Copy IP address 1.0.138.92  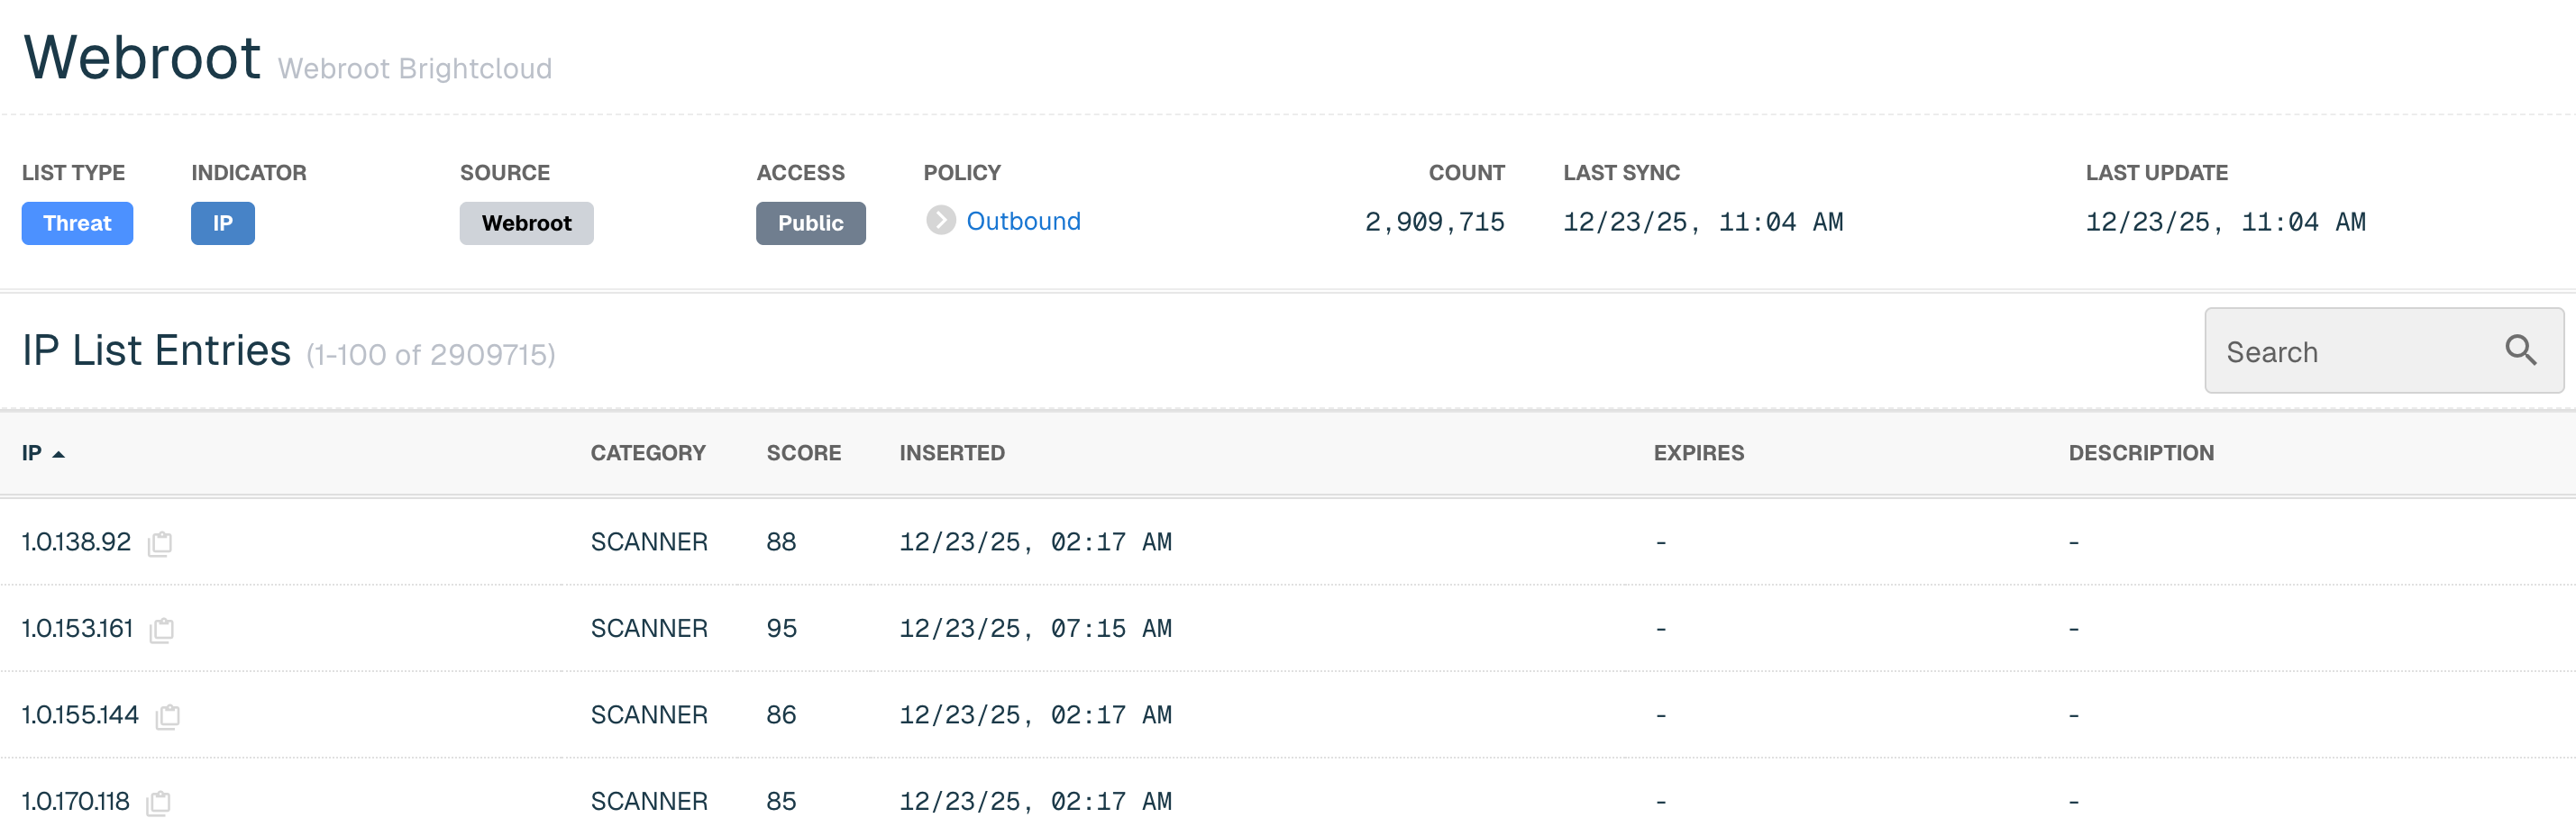tap(160, 543)
